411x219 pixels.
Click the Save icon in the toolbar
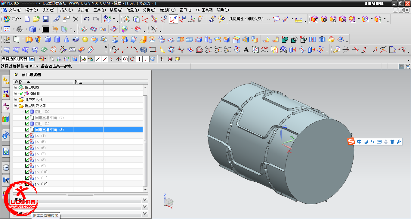46,19
